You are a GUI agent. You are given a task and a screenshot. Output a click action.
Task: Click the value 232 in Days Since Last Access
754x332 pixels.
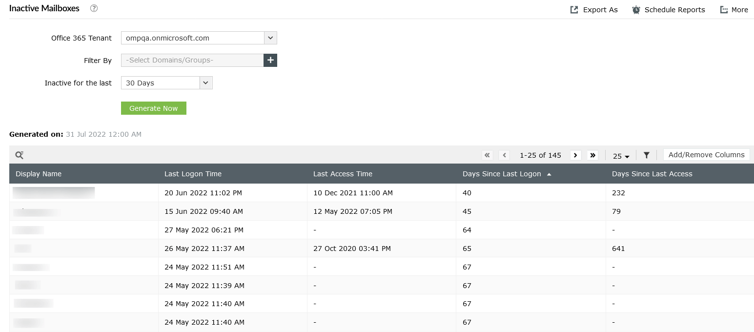pos(618,193)
